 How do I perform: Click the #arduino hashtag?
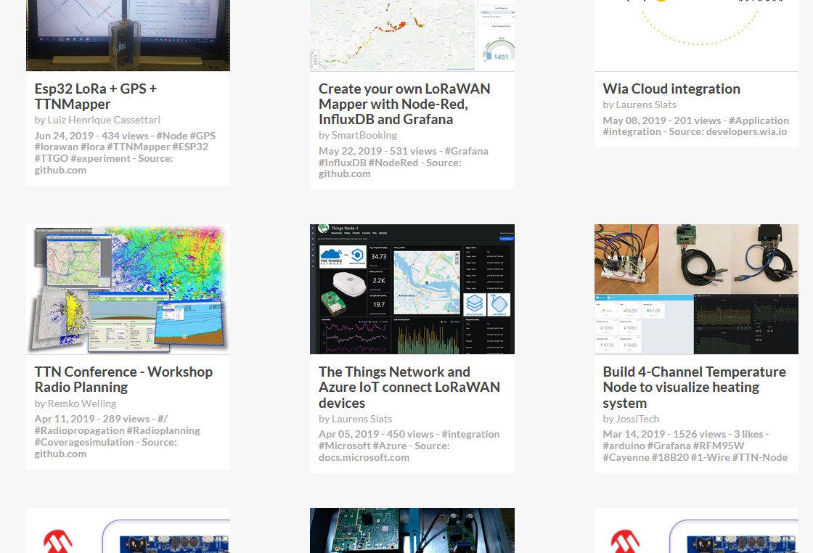tap(624, 445)
